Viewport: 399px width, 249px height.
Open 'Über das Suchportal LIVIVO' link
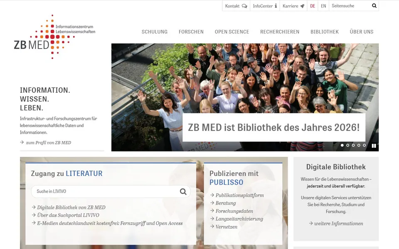[x=66, y=215]
